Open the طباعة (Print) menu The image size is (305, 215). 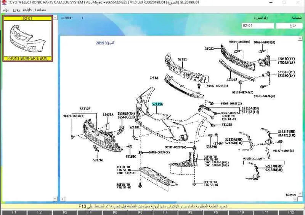27,9
